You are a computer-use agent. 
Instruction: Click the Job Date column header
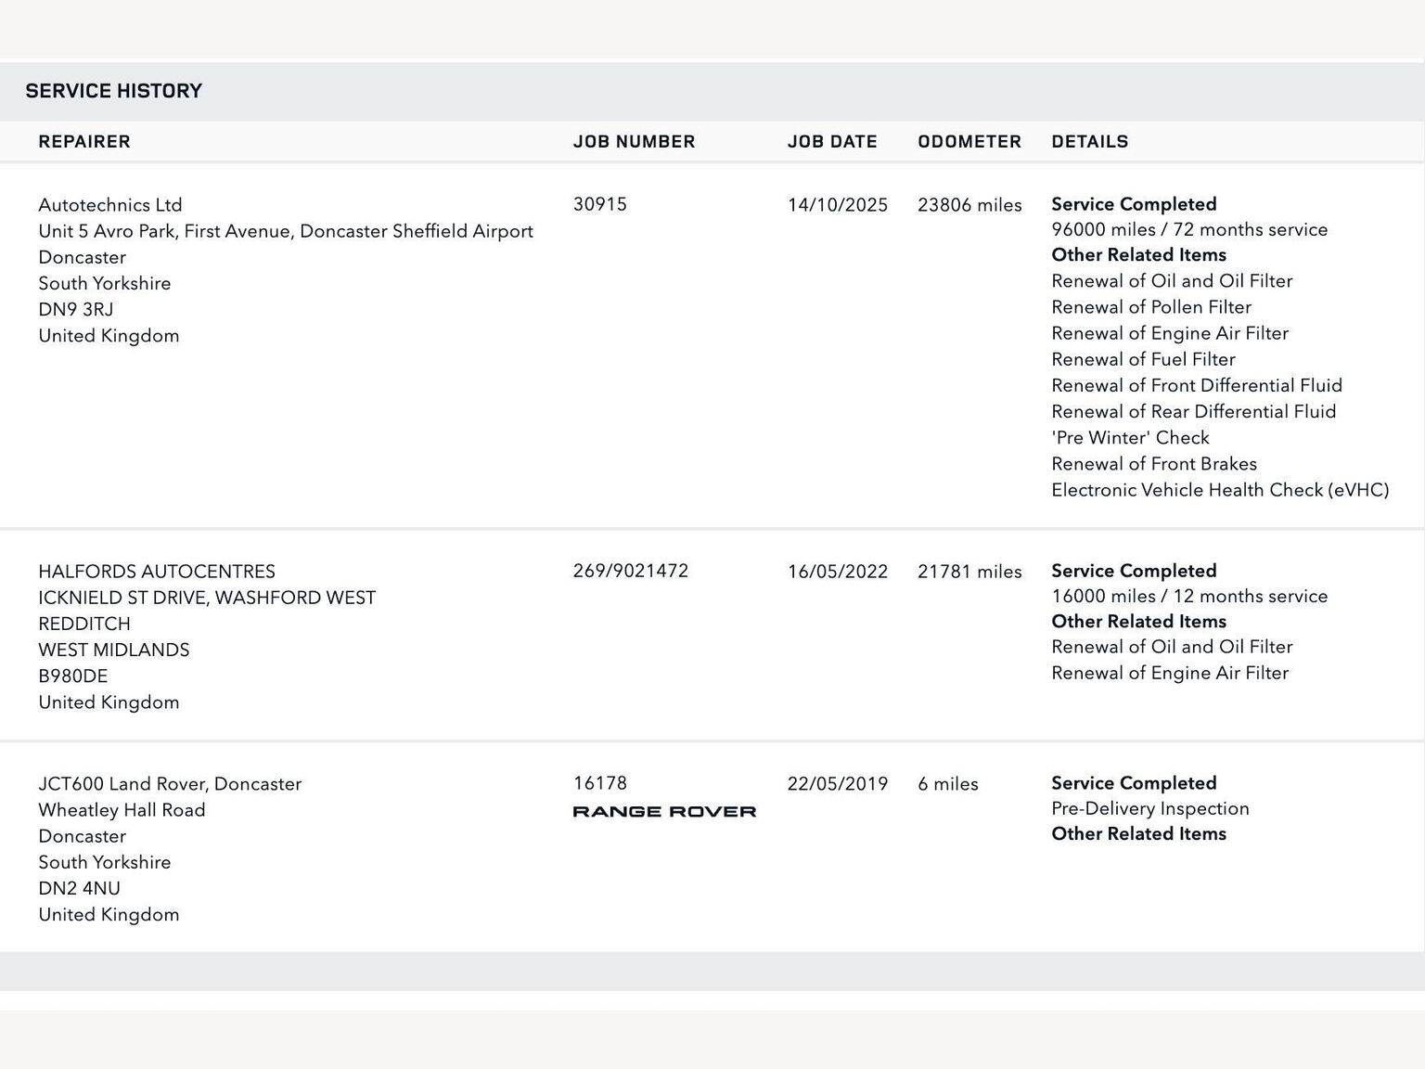(x=832, y=142)
